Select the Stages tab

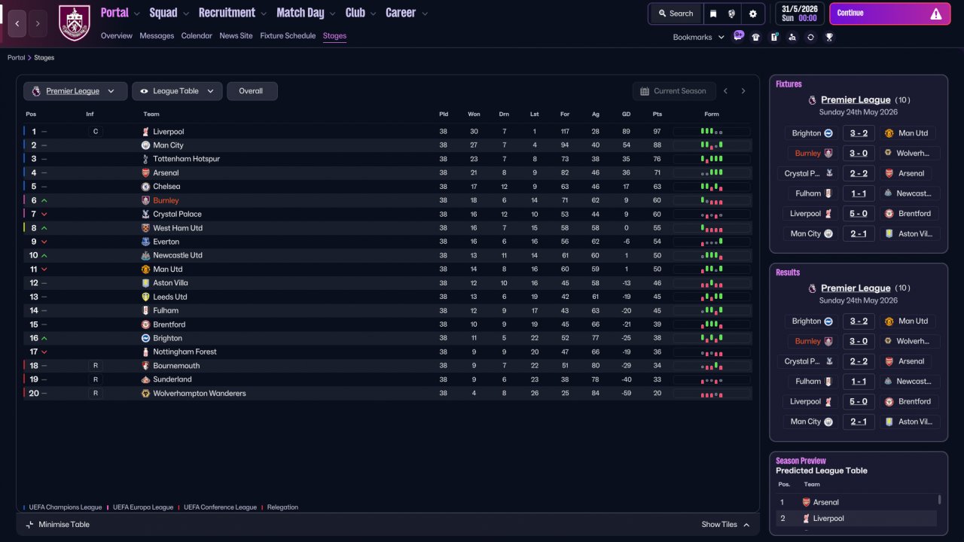tap(334, 36)
